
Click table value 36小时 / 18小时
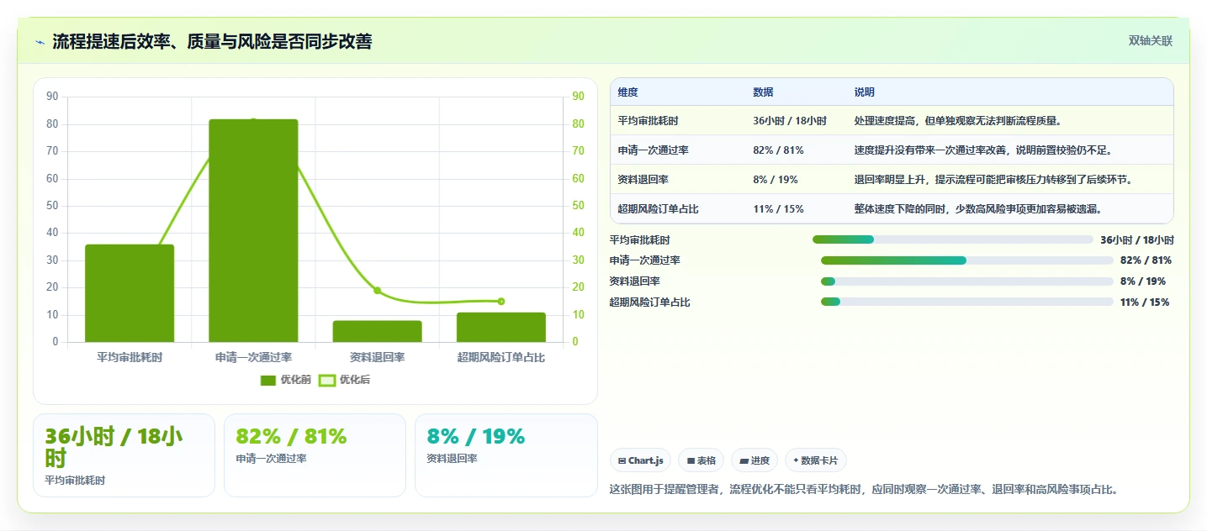click(790, 121)
